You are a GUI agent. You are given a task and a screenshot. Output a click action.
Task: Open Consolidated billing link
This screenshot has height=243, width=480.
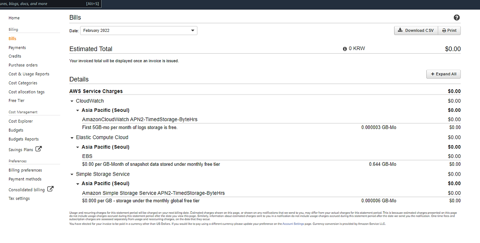(27, 190)
